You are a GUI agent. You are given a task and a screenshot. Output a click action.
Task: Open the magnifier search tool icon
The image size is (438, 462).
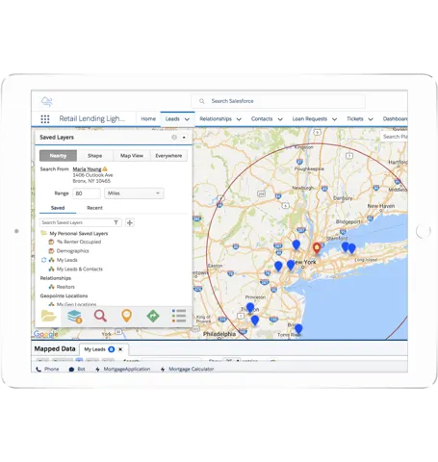(100, 316)
